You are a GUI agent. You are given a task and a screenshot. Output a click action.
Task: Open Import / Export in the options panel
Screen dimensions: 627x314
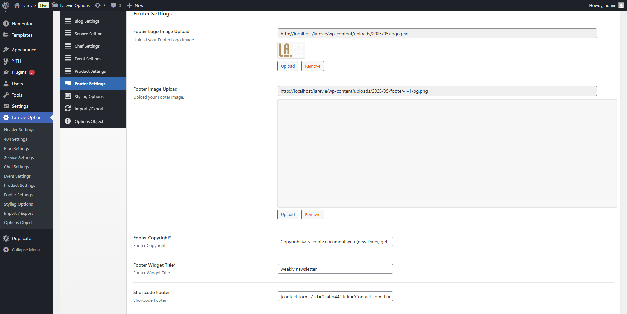[x=93, y=109]
